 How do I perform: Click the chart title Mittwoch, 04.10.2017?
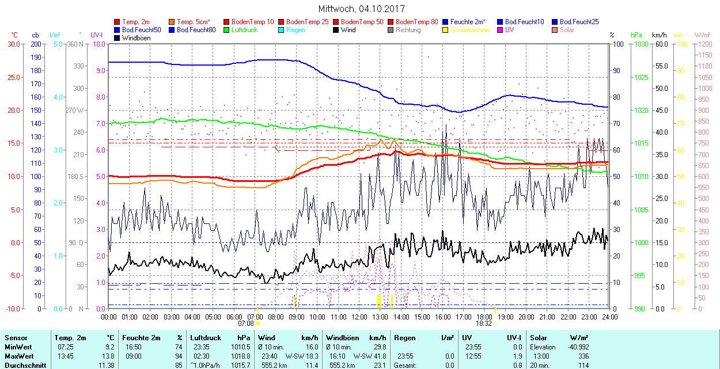coord(361,9)
